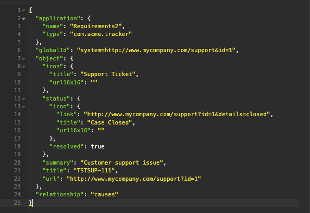310x213 pixels.
Task: Click the "relationship" key
Action: pos(59,194)
